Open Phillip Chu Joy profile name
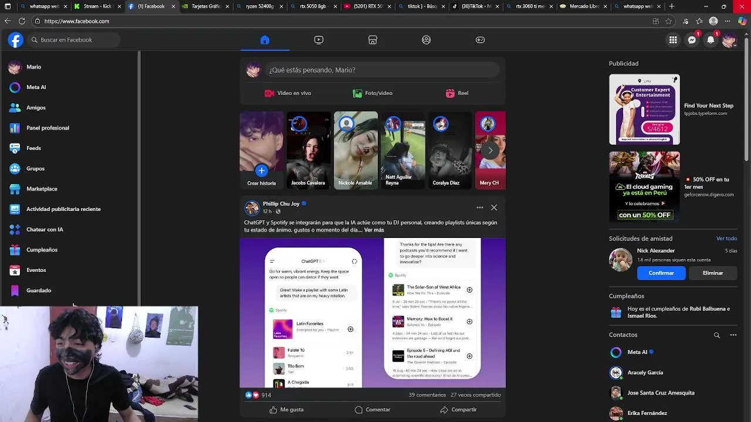Screen dimensions: 751x422 pyautogui.click(x=281, y=204)
